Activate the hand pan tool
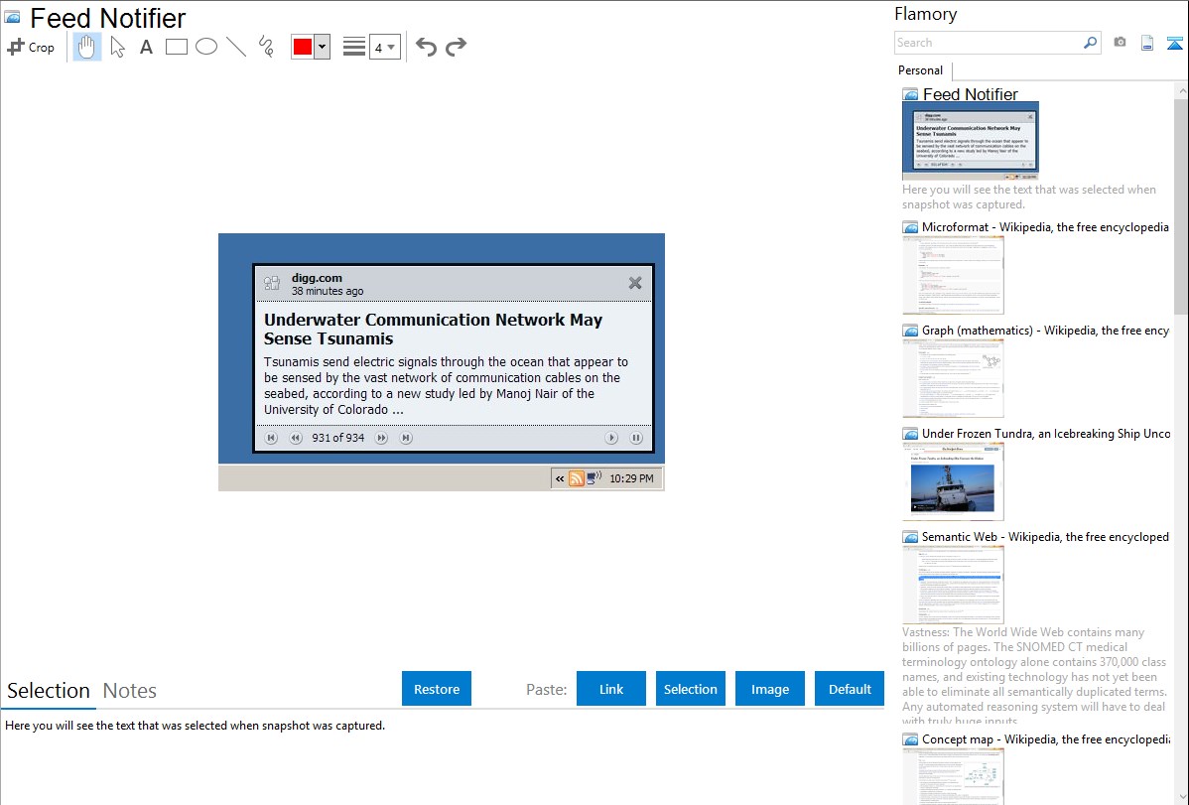The height and width of the screenshot is (805, 1189). 86,47
